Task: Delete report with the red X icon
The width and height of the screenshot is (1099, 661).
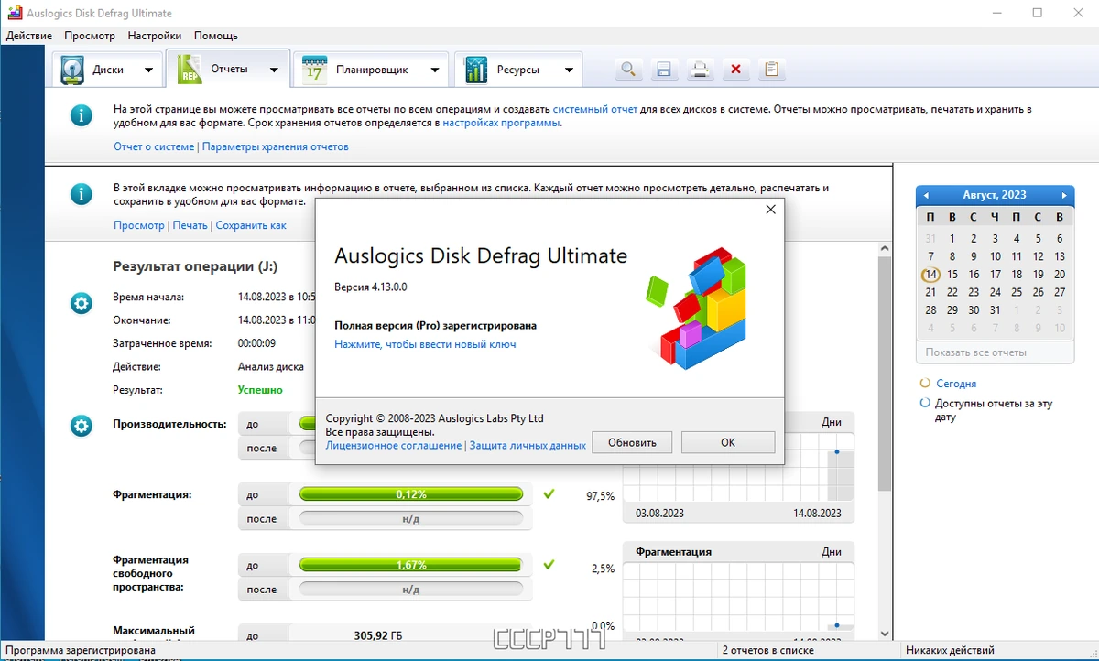Action: 735,70
